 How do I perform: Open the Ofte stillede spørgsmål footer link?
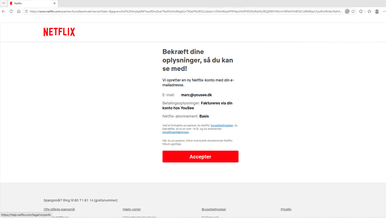click(x=59, y=209)
